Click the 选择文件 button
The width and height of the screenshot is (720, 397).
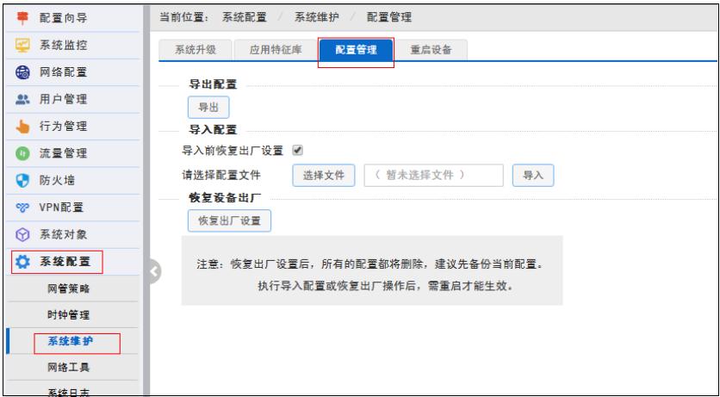pyautogui.click(x=324, y=176)
